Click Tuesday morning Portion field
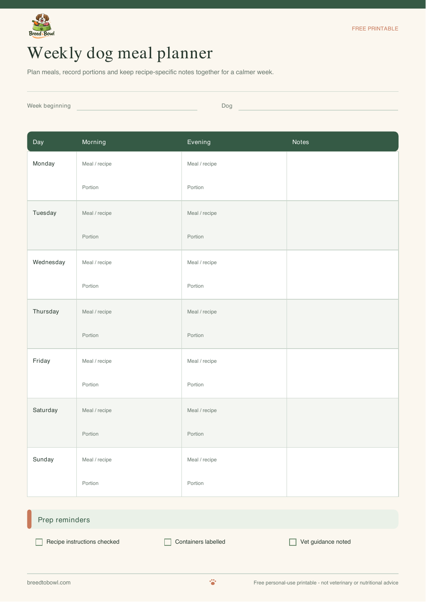The height and width of the screenshot is (602, 426). (x=90, y=237)
